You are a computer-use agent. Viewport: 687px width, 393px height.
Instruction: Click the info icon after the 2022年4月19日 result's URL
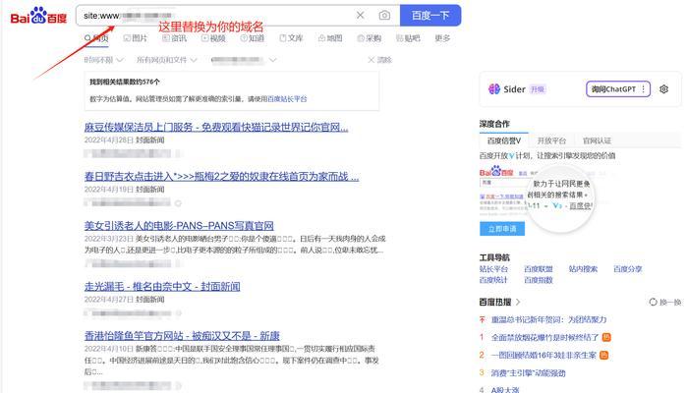click(x=178, y=203)
